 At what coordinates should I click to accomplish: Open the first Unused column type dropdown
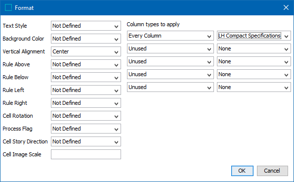tap(170, 48)
